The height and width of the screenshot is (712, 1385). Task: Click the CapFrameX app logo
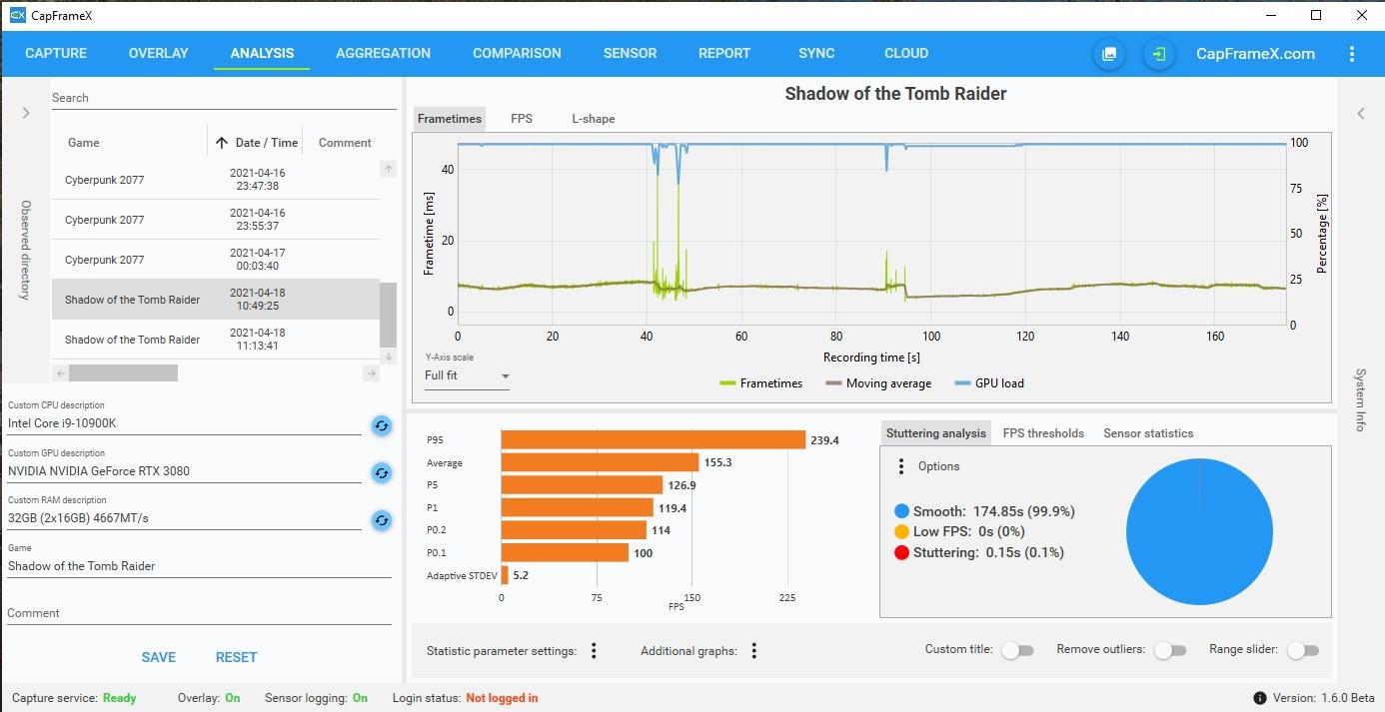17,15
